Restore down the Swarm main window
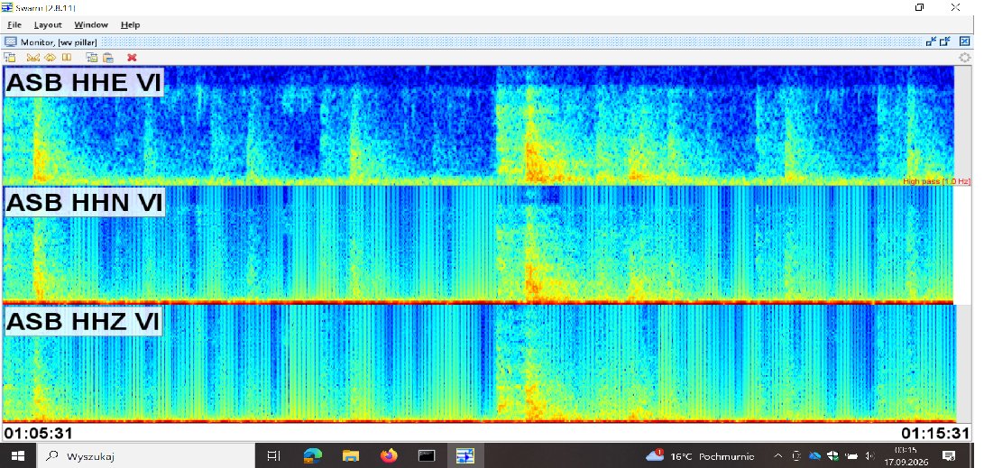The height and width of the screenshot is (468, 984). [x=920, y=7]
